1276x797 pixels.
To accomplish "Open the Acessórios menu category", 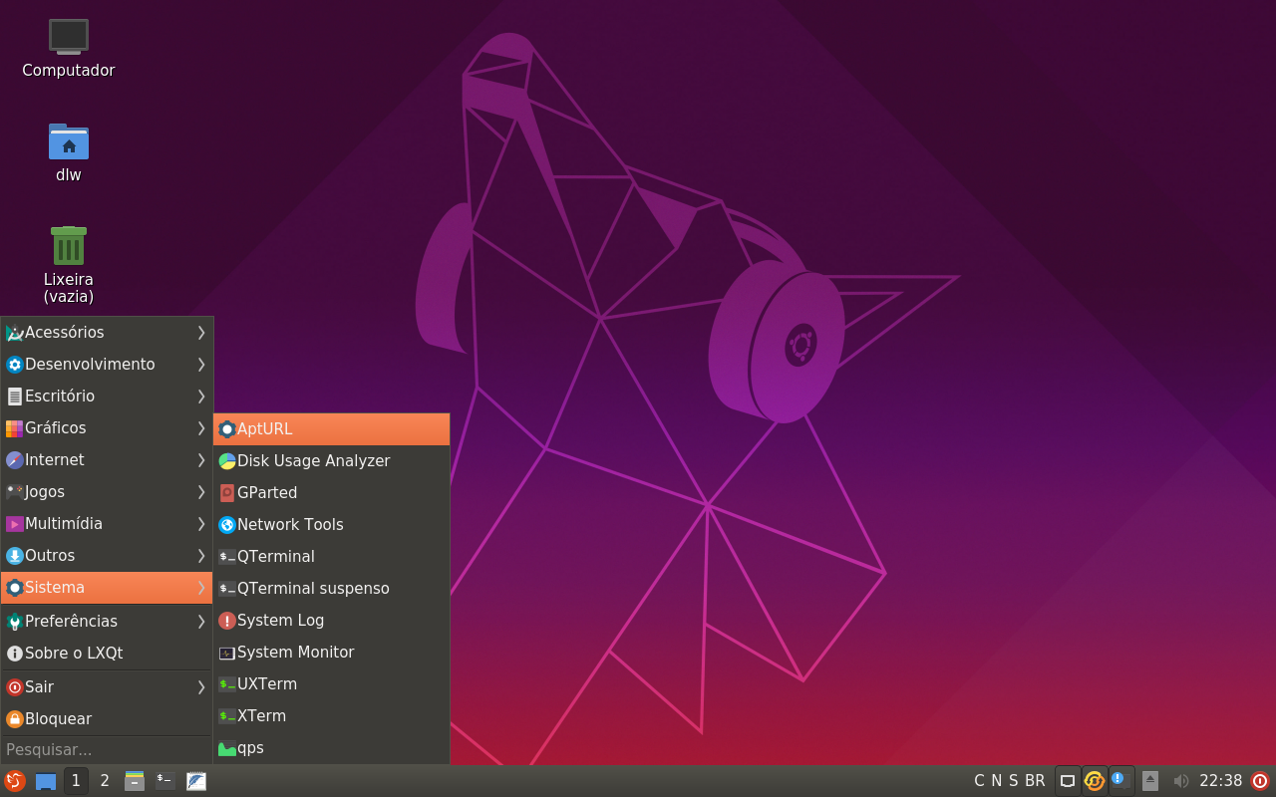I will click(x=107, y=333).
